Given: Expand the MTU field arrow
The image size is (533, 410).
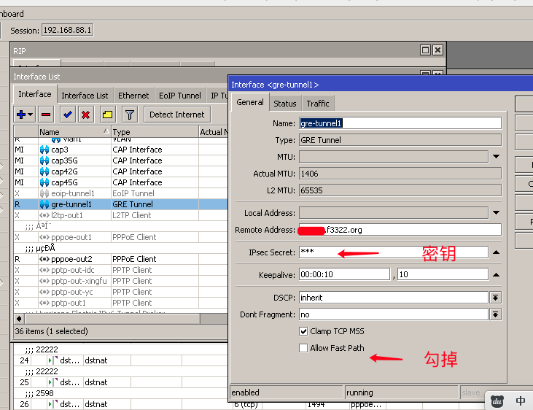Looking at the screenshot, I should [x=496, y=157].
